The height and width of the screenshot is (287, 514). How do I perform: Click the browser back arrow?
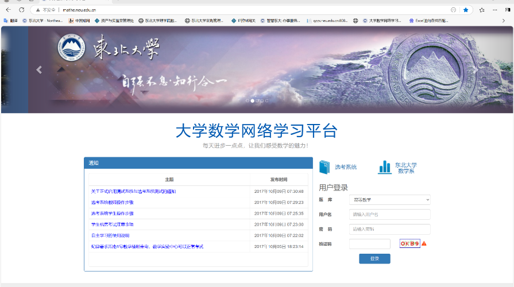(8, 10)
